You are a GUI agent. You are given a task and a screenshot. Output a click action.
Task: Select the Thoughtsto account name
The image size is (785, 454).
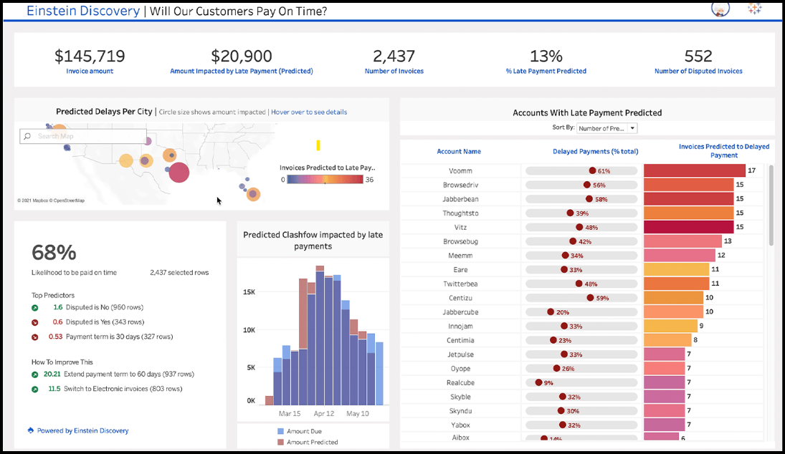pos(460,213)
